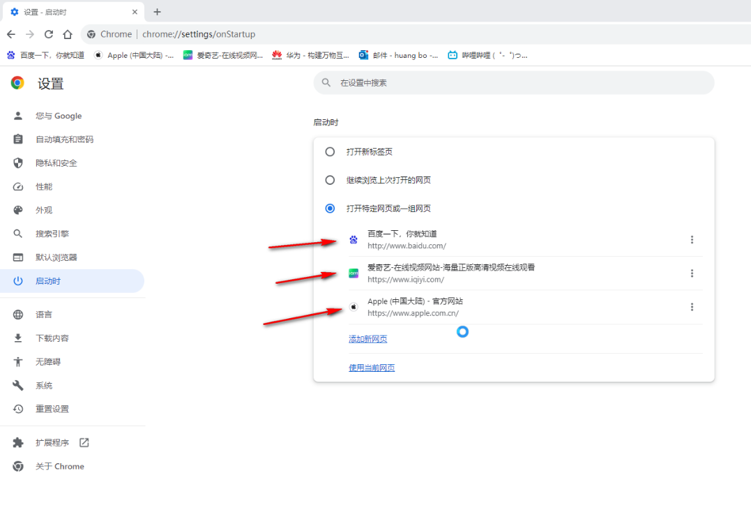The height and width of the screenshot is (526, 751).
Task: Click the http://www.baidu.com/ URL text
Action: click(x=407, y=246)
